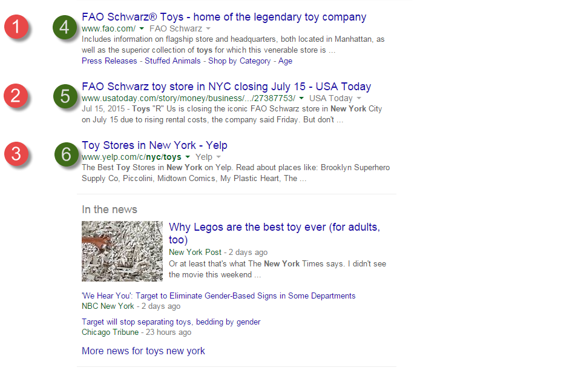Click the green number 6 circle

65,154
